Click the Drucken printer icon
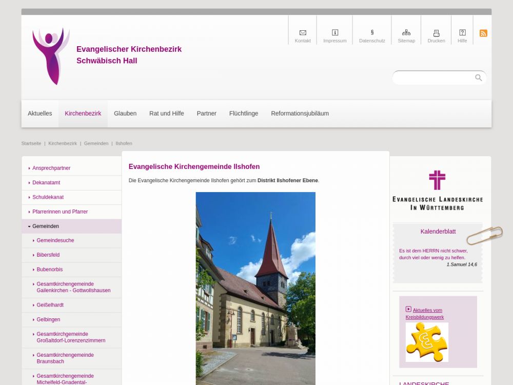 (x=436, y=33)
